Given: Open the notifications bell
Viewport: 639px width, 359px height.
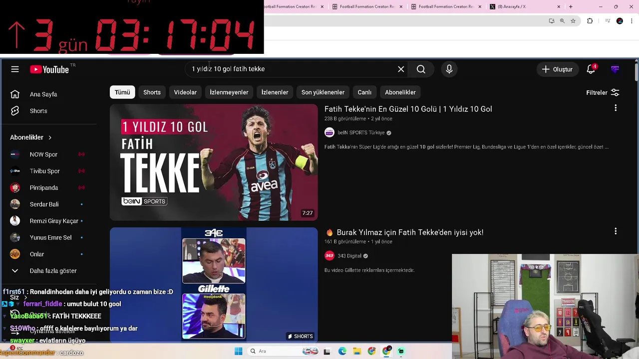Looking at the screenshot, I should [591, 69].
